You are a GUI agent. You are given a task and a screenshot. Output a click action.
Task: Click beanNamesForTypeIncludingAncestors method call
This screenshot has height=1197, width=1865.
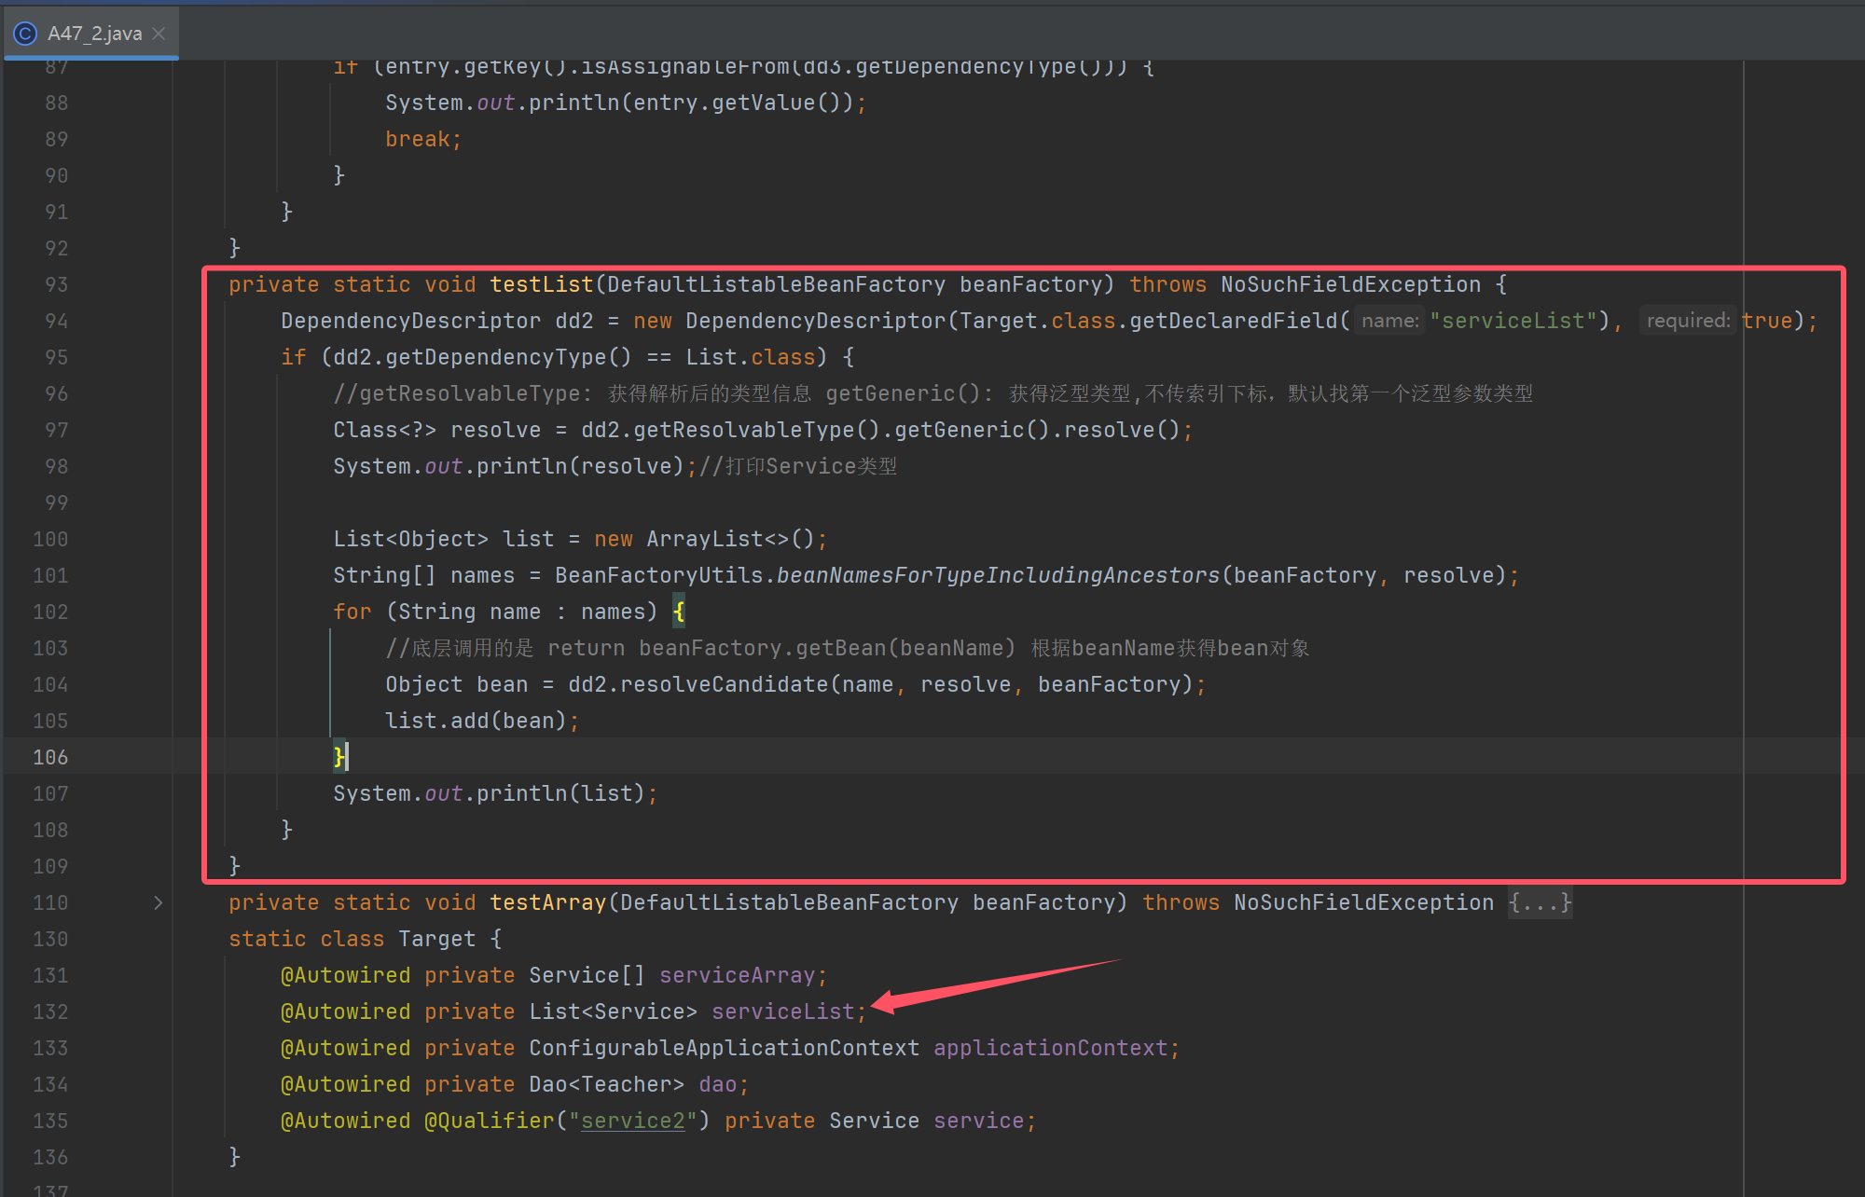tap(998, 575)
